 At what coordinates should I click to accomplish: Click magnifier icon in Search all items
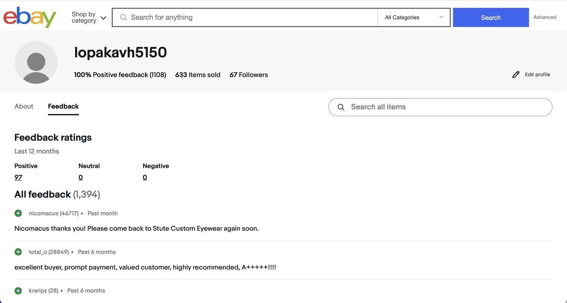click(341, 107)
